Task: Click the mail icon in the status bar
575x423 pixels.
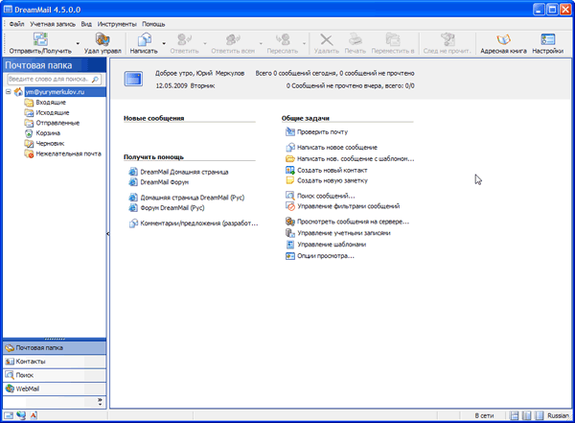Action: click(x=9, y=415)
